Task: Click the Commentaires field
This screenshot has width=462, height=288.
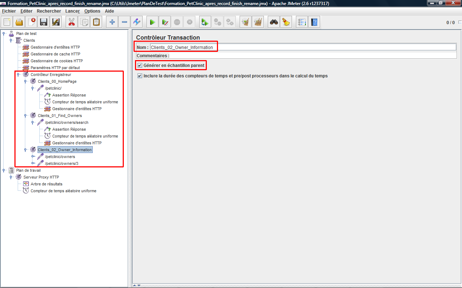Action: click(313, 56)
